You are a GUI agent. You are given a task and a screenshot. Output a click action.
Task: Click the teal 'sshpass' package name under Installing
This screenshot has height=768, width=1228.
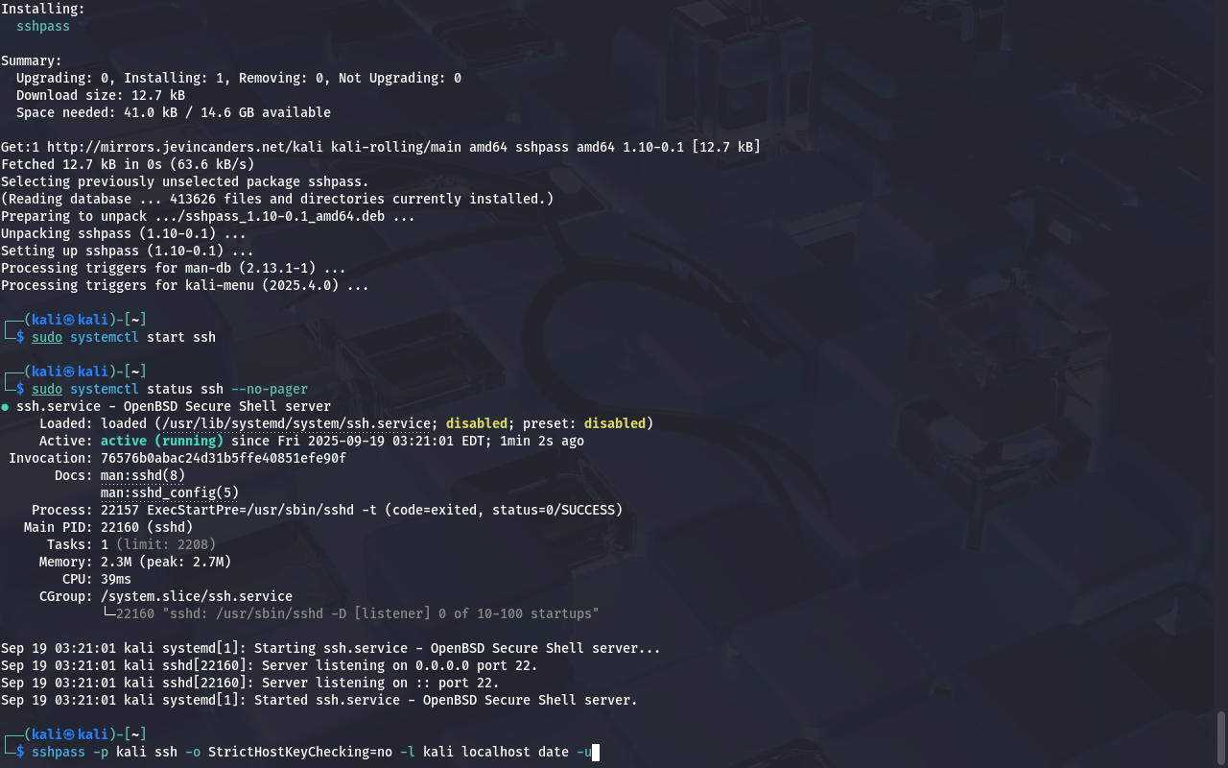[x=43, y=26]
